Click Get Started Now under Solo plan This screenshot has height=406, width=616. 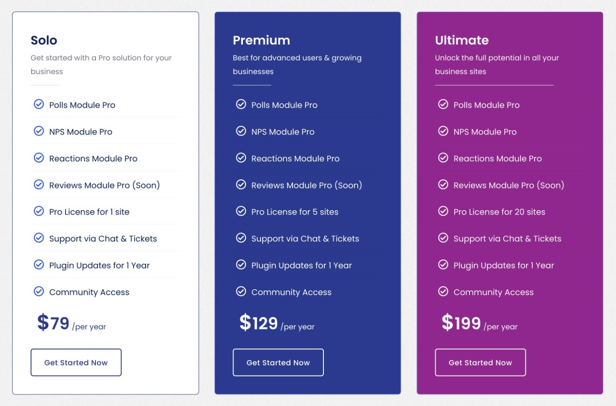point(76,362)
